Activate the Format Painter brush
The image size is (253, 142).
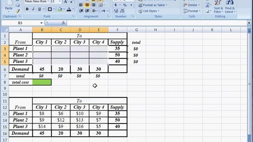pyautogui.click(x=17, y=11)
